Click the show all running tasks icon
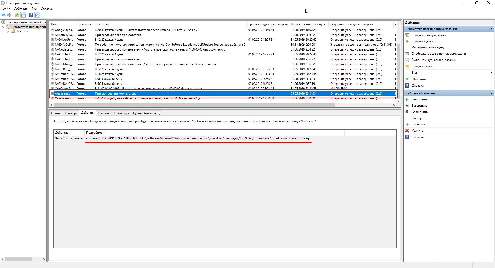495x268 pixels. 407,54
